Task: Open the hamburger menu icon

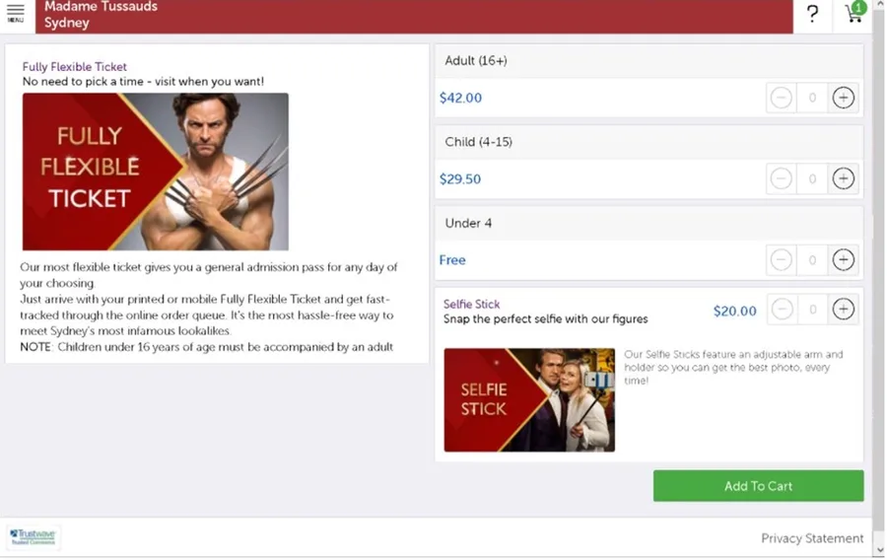Action: pos(16,13)
